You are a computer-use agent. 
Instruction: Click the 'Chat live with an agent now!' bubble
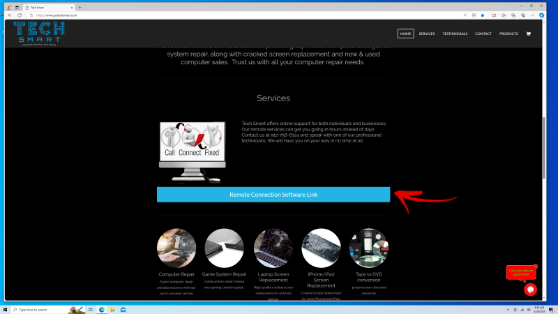point(521,272)
